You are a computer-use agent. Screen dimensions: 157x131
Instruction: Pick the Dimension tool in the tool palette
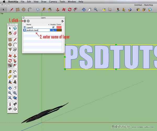click(x=15, y=72)
